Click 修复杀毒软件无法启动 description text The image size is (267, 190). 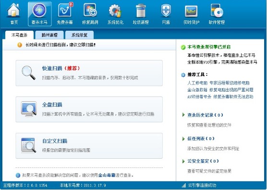pos(233,97)
